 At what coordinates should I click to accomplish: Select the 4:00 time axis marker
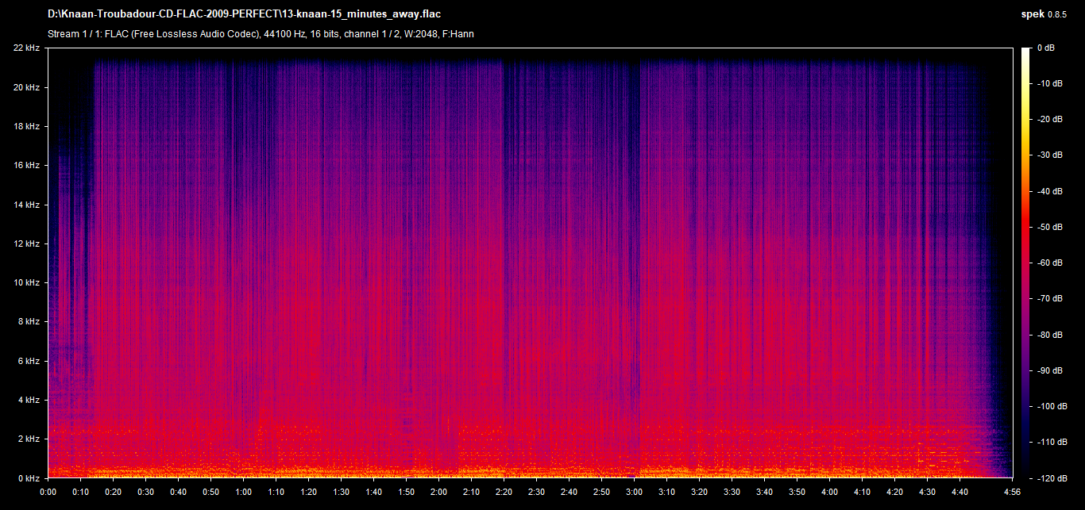click(x=829, y=492)
